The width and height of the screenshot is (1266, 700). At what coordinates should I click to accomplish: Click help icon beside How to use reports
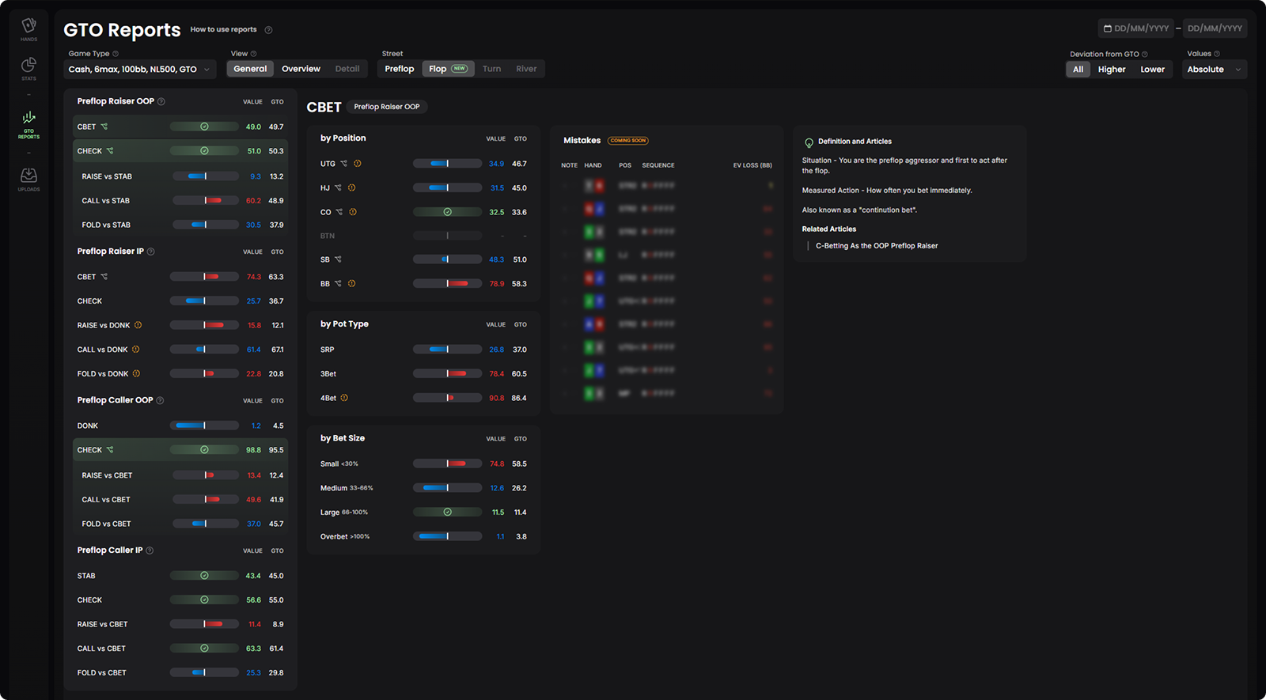268,30
